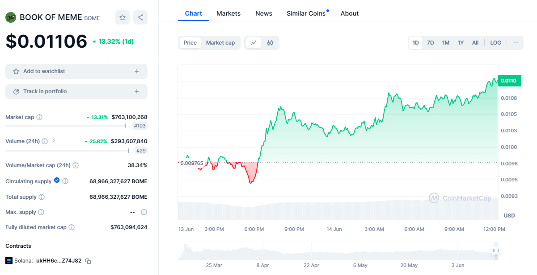Click the 13.32% (1d) price change
The image size is (537, 275).
click(113, 41)
